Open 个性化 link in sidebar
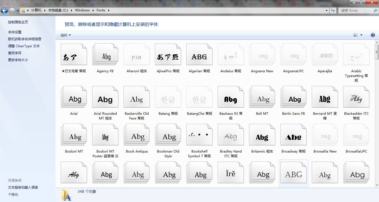This screenshot has height=202, width=379. 13,194
